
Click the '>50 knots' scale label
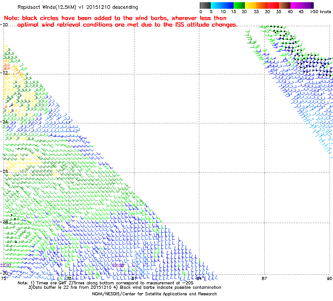pyautogui.click(x=320, y=12)
